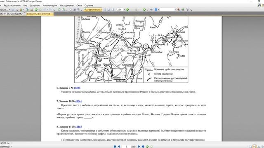The height and width of the screenshot is (148, 264).
Task: Click the 125% zoom level field
Action: tap(119, 10)
